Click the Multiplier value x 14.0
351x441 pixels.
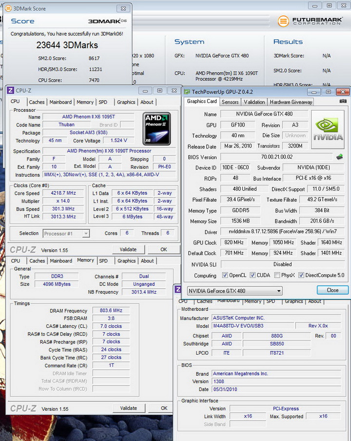[63, 201]
